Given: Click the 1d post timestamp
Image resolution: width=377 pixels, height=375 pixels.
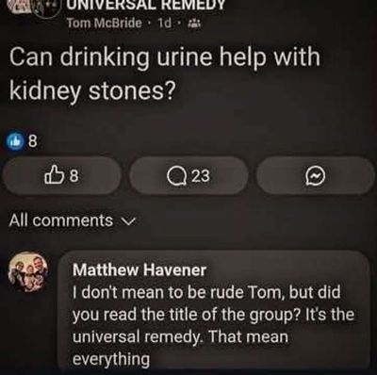Looking at the screenshot, I should (x=165, y=23).
